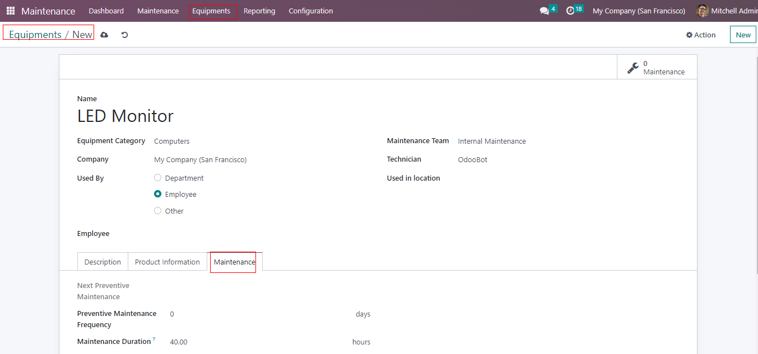Select the Employee radio option
The height and width of the screenshot is (354, 758).
158,194
